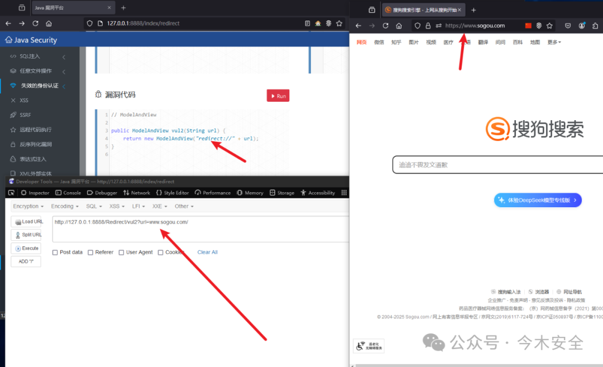The image size is (603, 367).
Task: Switch to the Network tab
Action: [137, 193]
